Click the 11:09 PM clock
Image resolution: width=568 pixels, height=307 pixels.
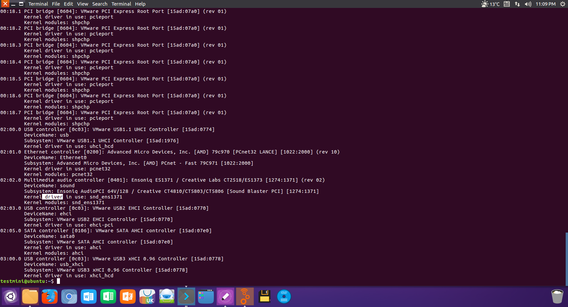click(x=545, y=4)
